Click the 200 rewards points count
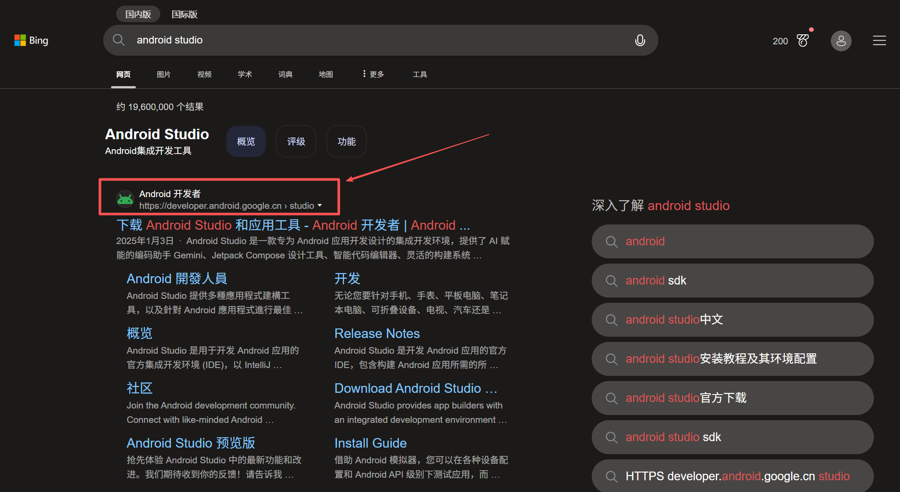The image size is (900, 492). pyautogui.click(x=780, y=41)
